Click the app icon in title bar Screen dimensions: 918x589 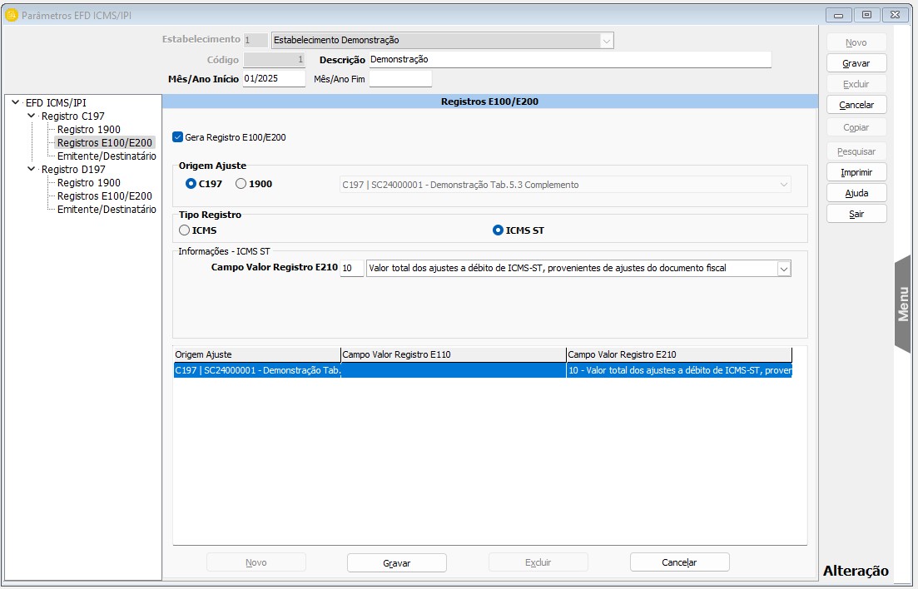click(x=12, y=15)
